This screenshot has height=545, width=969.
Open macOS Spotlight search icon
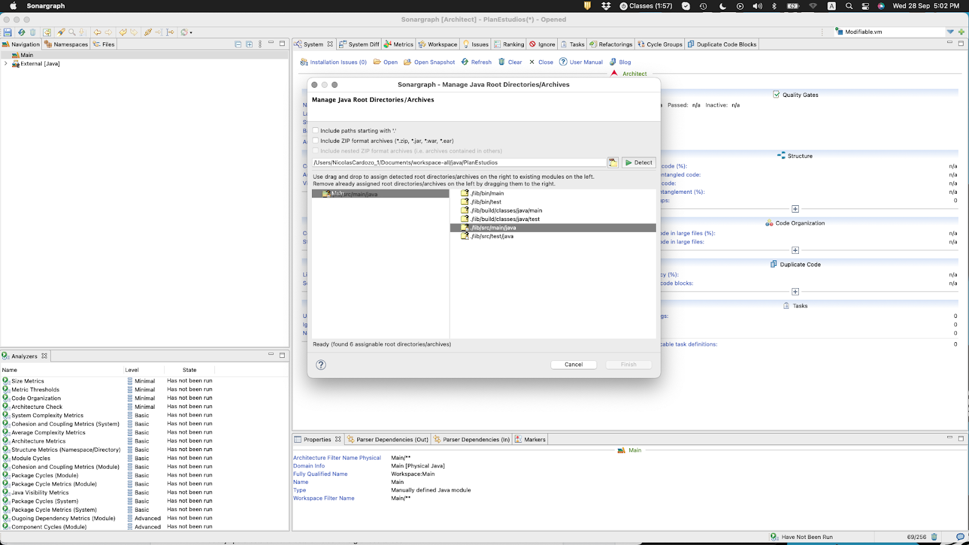point(849,6)
